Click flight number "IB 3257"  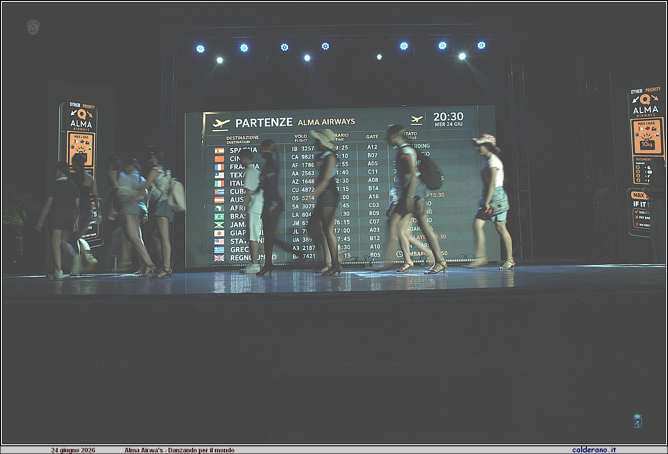[303, 149]
